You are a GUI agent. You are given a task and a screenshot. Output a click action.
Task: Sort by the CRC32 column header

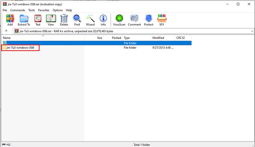(183, 38)
